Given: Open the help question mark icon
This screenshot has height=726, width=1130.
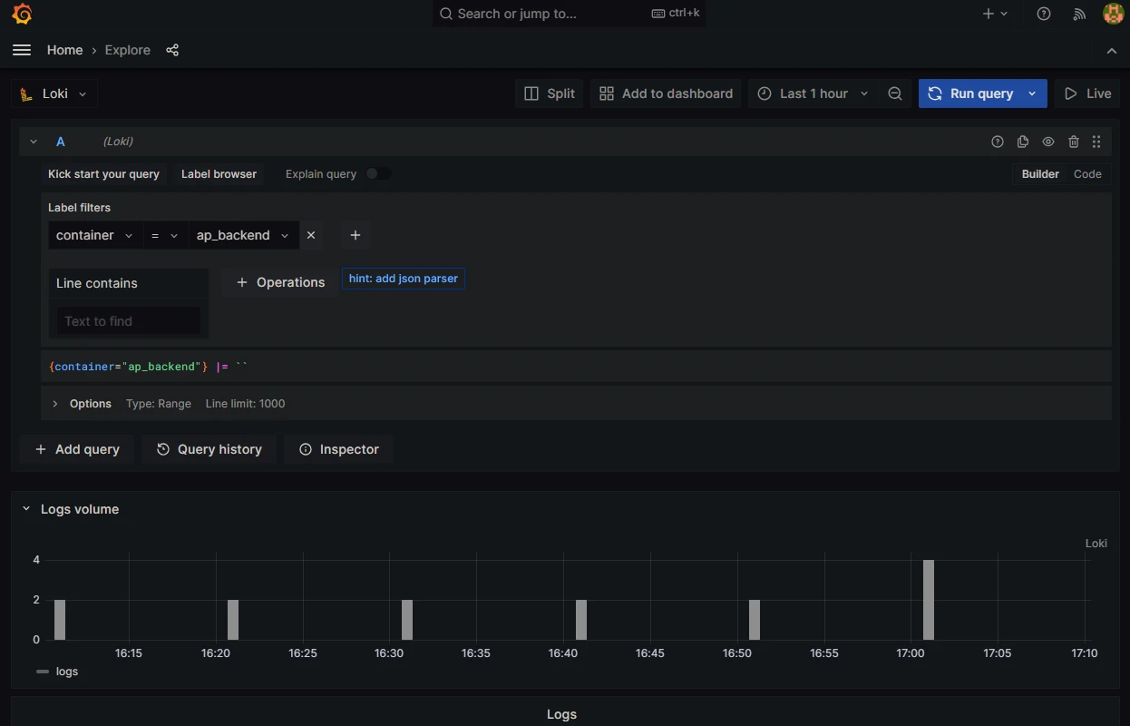Looking at the screenshot, I should [x=1044, y=14].
